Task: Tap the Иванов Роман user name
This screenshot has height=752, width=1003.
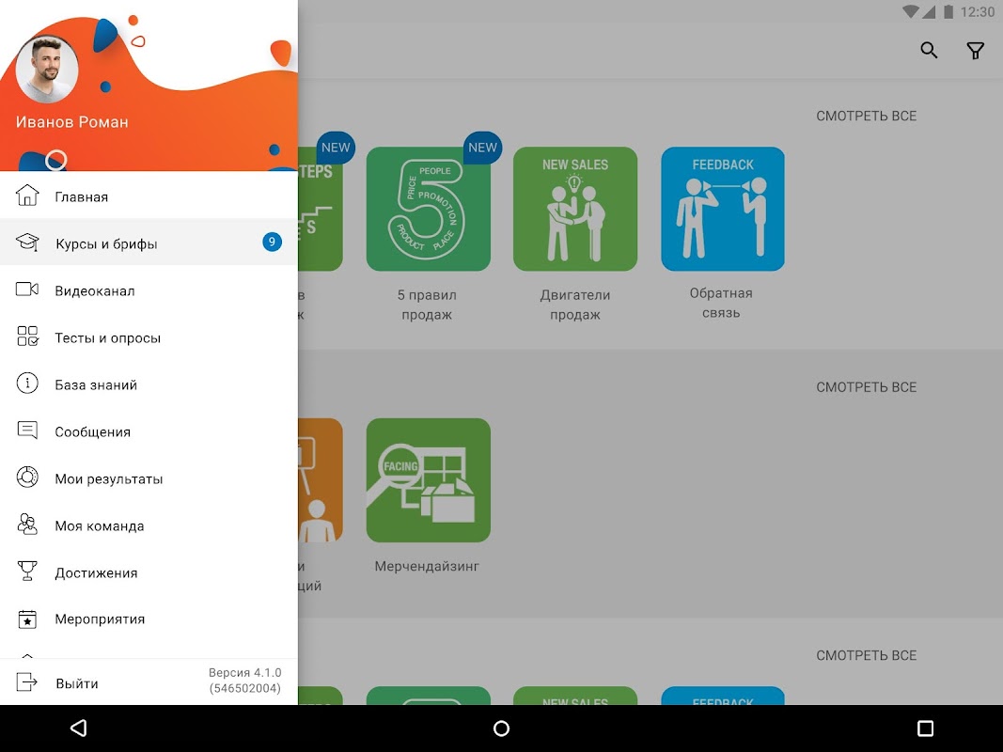Action: 71,121
